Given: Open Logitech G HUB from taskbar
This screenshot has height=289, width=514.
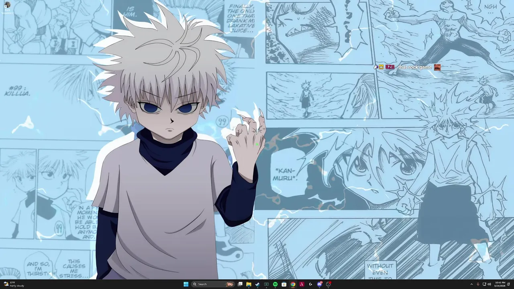Looking at the screenshot, I should click(x=310, y=284).
